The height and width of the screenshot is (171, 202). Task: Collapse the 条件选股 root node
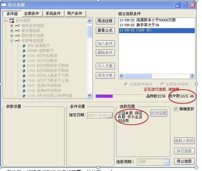click(6, 21)
